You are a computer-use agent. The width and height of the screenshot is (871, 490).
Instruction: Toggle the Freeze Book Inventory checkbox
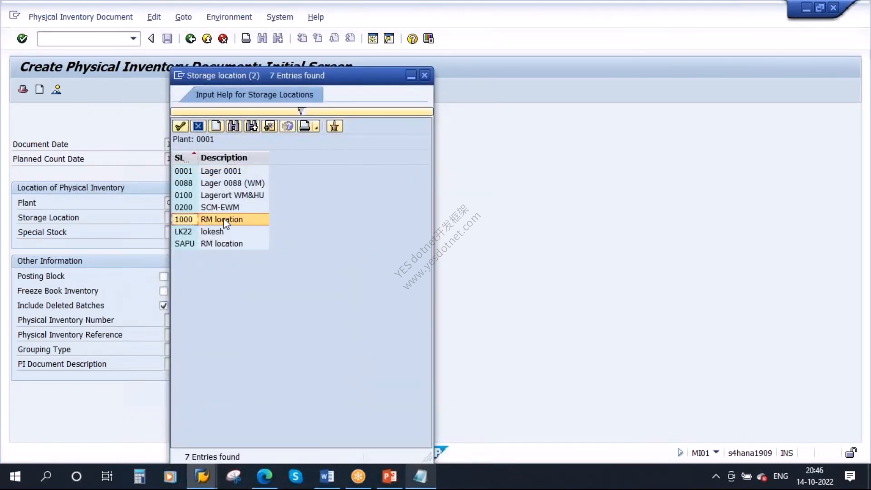click(163, 291)
